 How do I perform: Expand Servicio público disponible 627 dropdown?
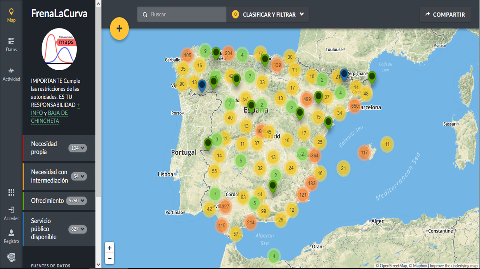[77, 229]
